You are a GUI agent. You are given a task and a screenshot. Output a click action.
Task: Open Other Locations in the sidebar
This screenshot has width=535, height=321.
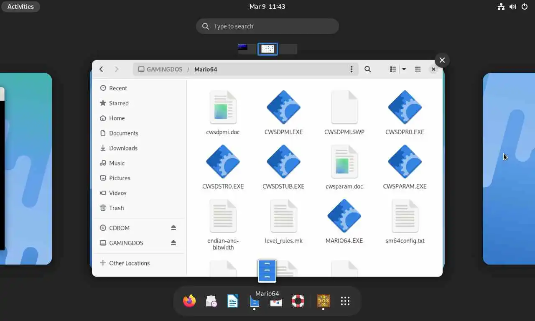coord(140,263)
